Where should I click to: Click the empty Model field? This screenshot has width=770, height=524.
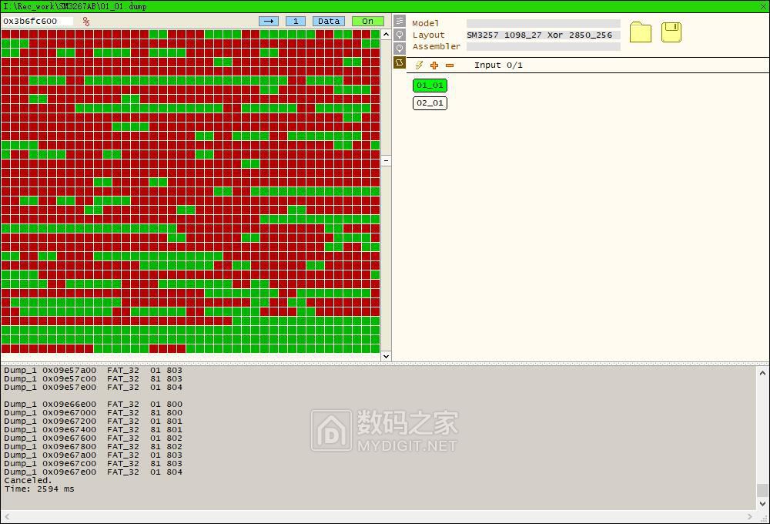point(543,23)
